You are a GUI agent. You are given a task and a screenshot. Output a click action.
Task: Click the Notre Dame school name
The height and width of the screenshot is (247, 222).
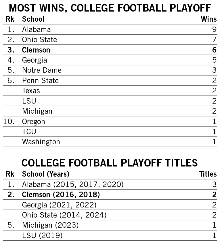click(x=42, y=70)
